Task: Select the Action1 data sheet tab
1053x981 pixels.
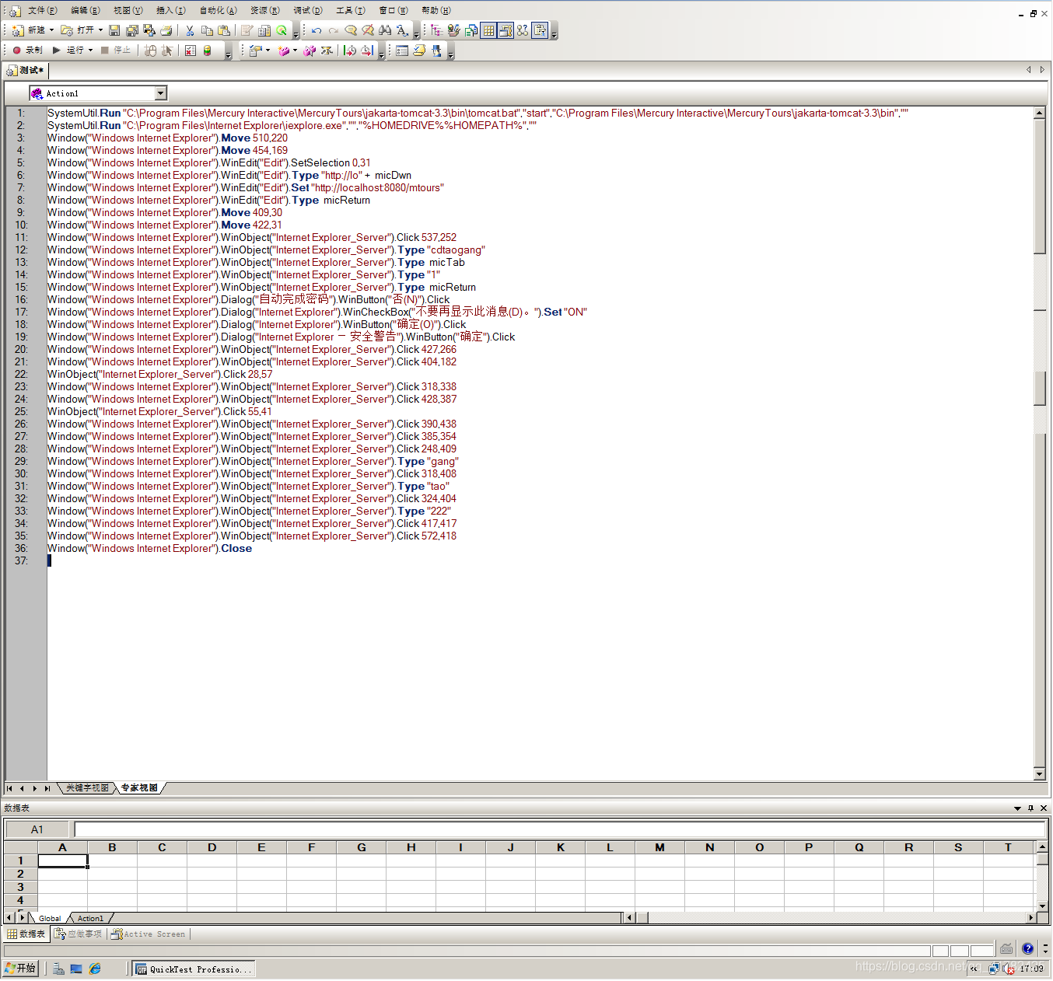Action: [90, 918]
